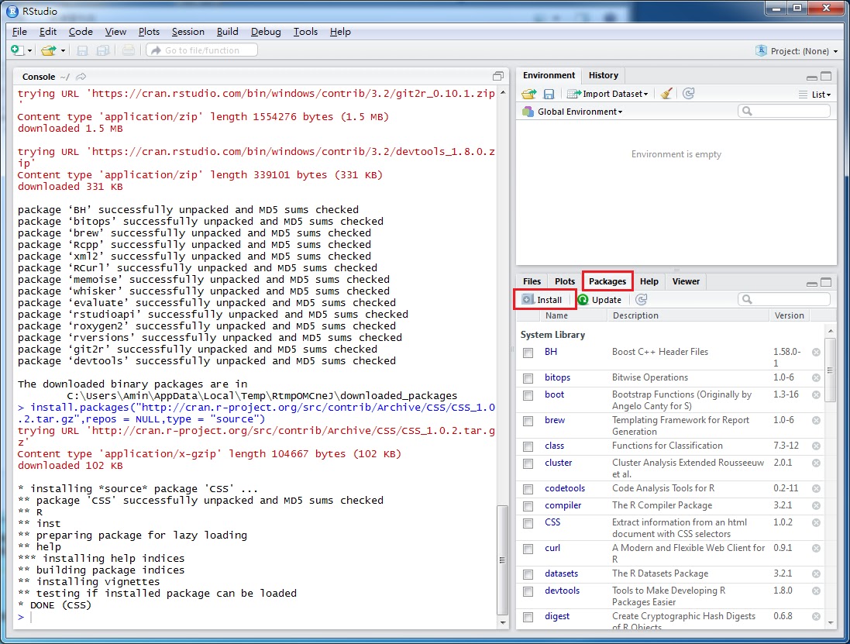Check the class package checkbox
This screenshot has width=850, height=644.
tap(528, 446)
